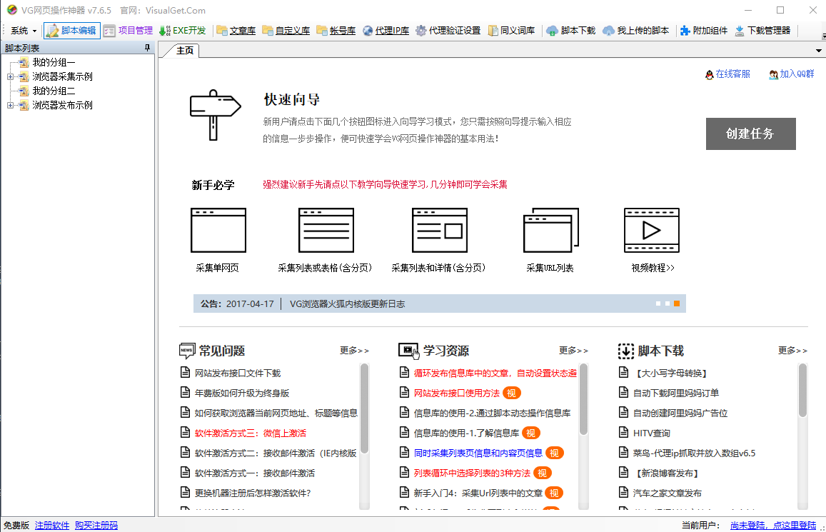Show more 脚本下载 entries
Screen dimensions: 826x532
(x=792, y=351)
